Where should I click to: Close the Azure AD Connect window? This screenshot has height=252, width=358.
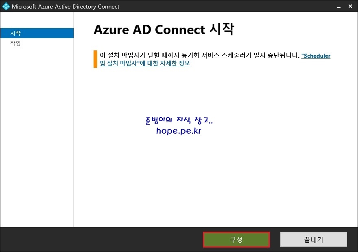350,6
